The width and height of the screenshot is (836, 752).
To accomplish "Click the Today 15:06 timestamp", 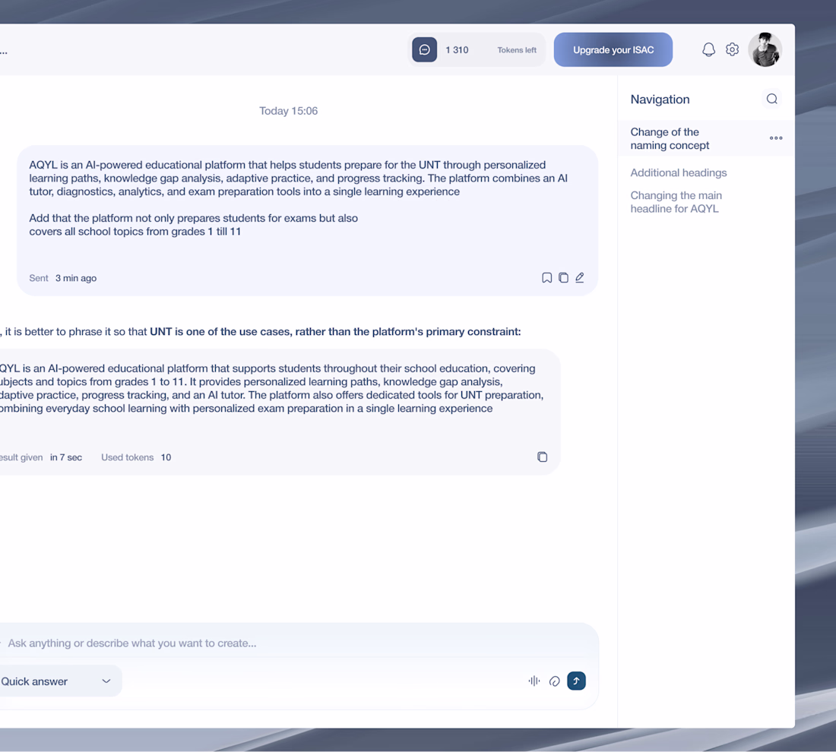I will tap(289, 111).
